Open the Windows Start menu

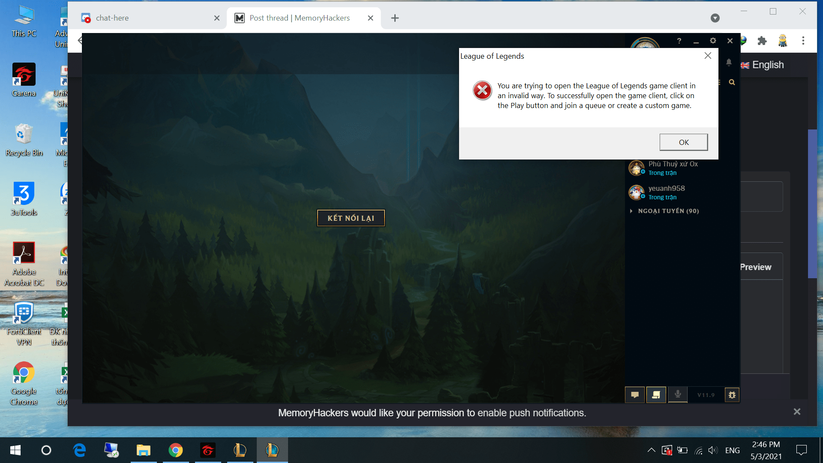pos(15,450)
